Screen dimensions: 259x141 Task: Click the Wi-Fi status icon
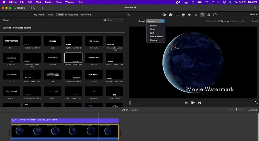click(x=207, y=2)
